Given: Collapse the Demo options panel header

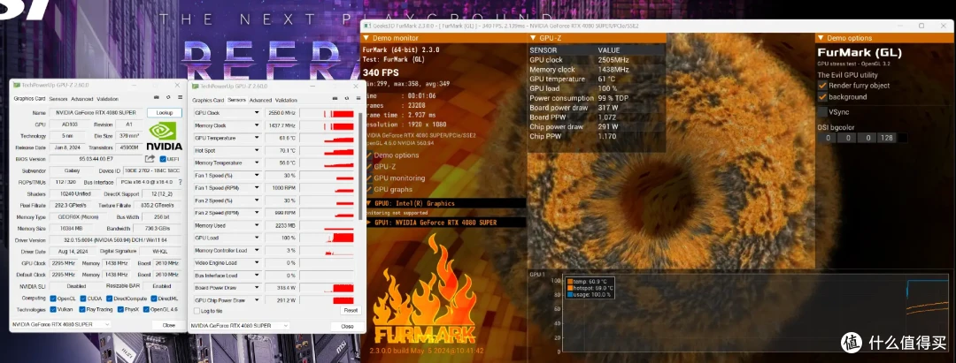Looking at the screenshot, I should (821, 38).
